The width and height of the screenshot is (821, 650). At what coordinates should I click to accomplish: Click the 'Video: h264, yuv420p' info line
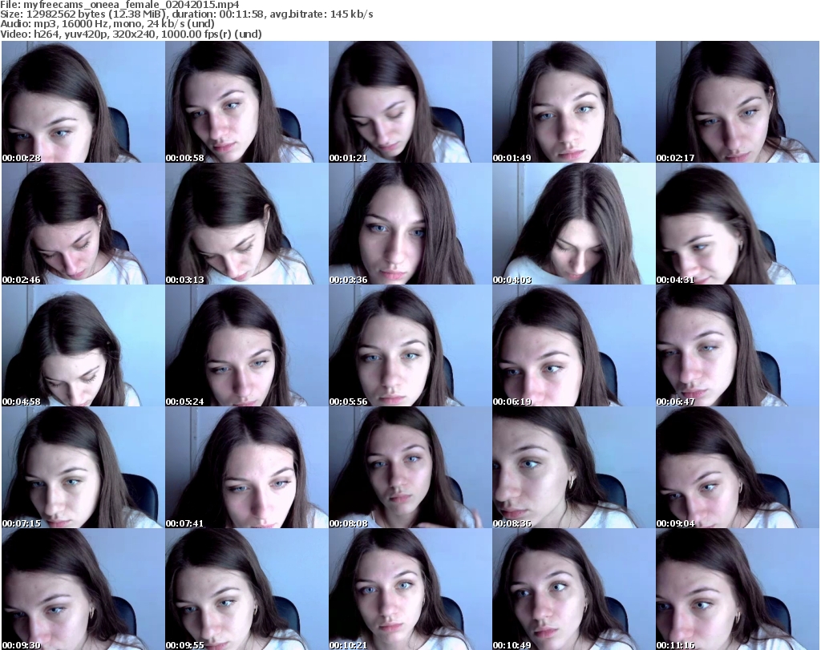pyautogui.click(x=131, y=34)
